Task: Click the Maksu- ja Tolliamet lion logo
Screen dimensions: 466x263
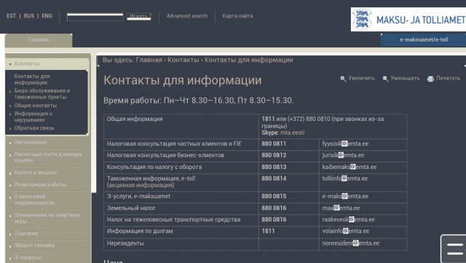Action: 362,20
